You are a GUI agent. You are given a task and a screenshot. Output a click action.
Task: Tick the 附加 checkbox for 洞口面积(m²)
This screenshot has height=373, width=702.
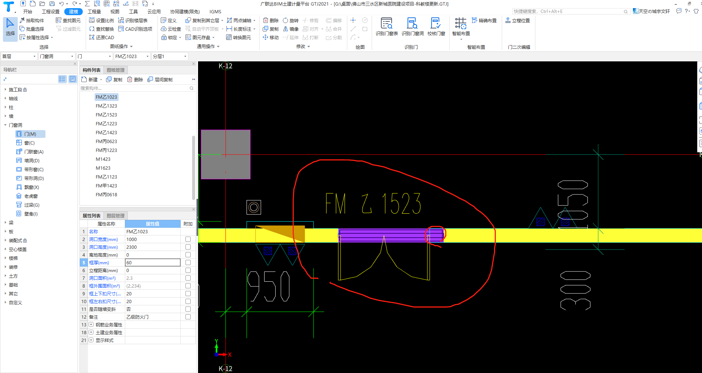click(x=188, y=278)
